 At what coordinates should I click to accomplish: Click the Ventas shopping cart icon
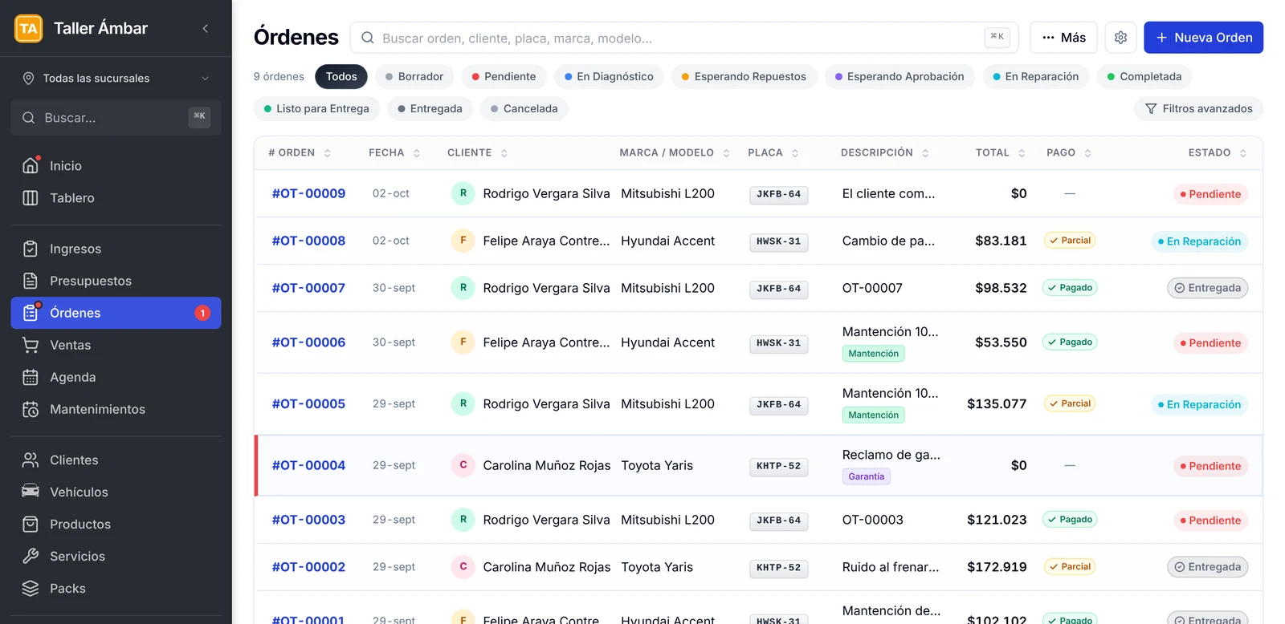point(31,345)
